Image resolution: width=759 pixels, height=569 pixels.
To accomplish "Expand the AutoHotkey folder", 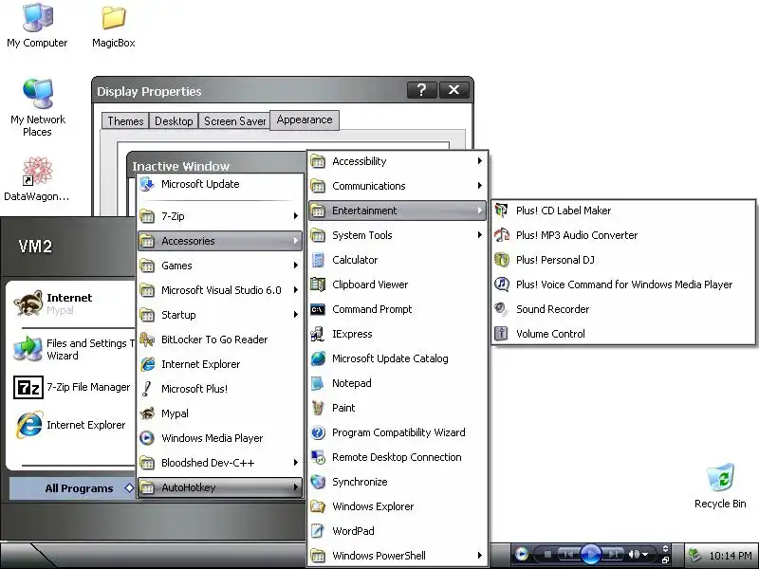I will 220,487.
